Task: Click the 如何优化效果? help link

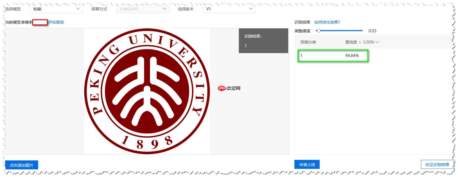Action: coord(327,22)
